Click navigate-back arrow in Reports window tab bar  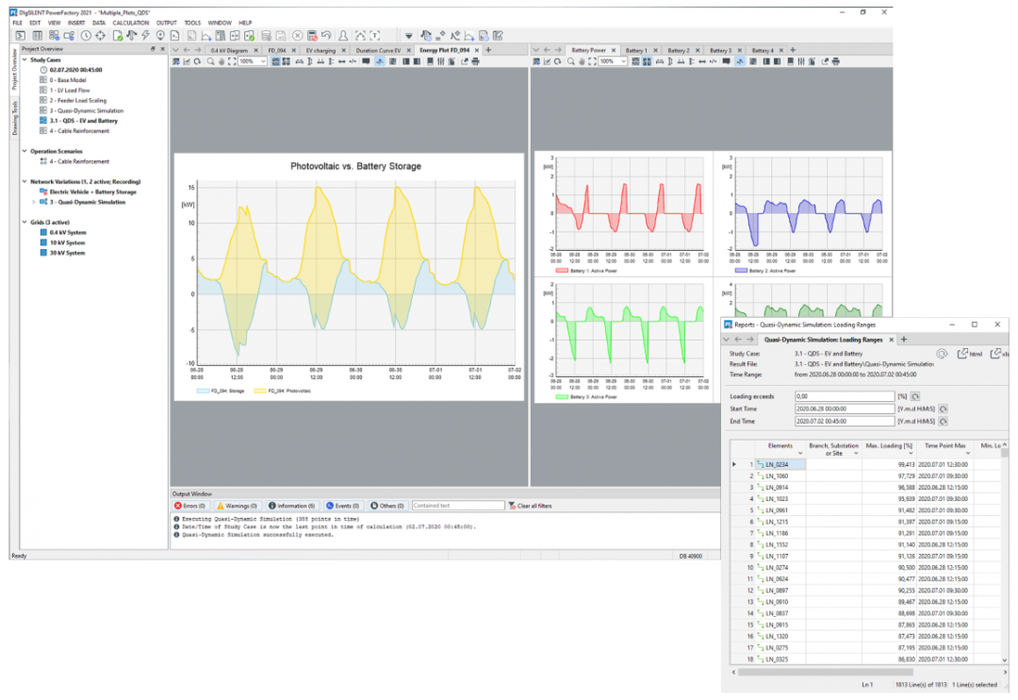[x=738, y=340]
